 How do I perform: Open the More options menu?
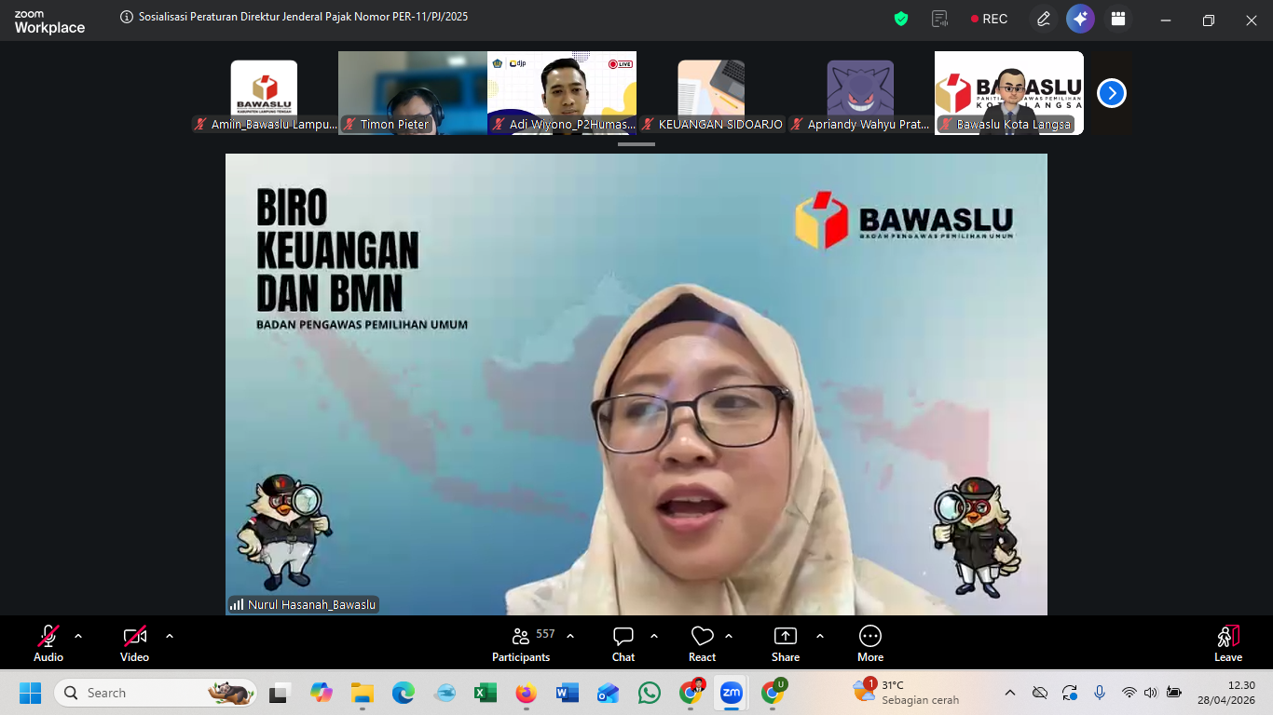[869, 643]
